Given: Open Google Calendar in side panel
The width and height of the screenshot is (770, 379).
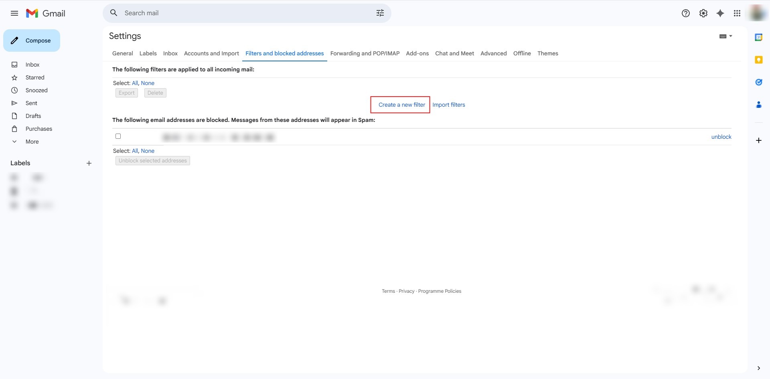Looking at the screenshot, I should pyautogui.click(x=758, y=37).
